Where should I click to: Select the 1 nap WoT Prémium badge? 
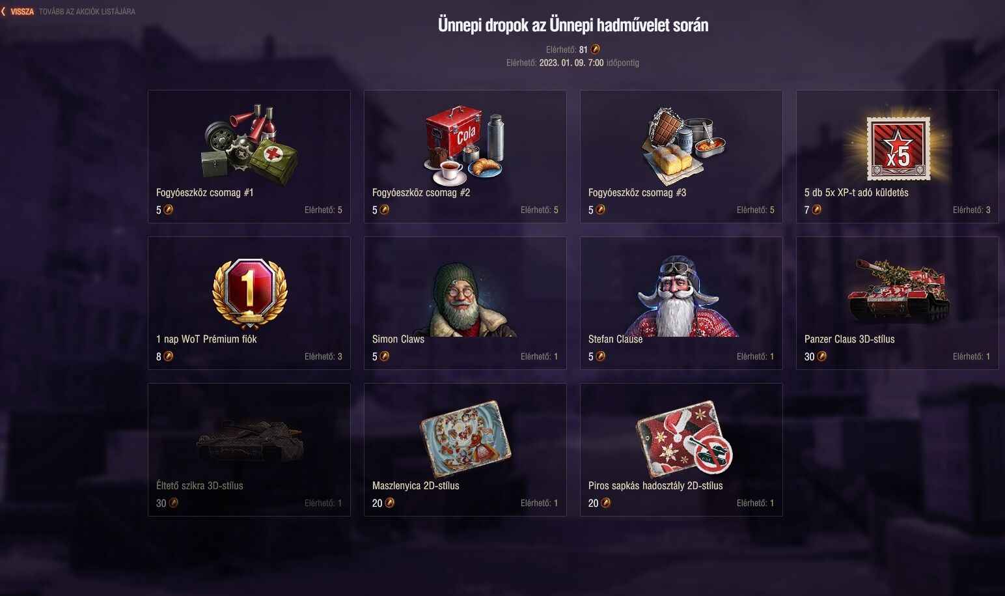pos(249,294)
